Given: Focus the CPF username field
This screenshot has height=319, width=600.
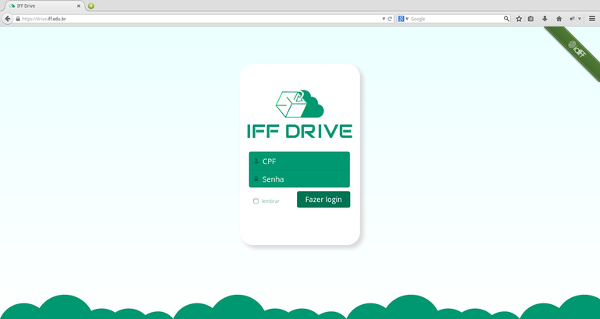Looking at the screenshot, I should [x=299, y=161].
